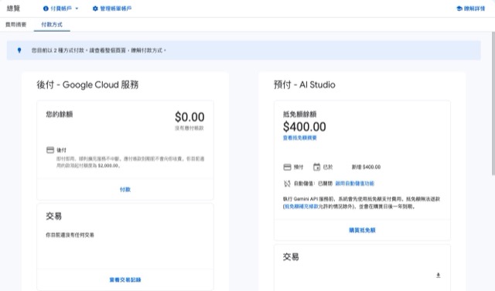Click the download icon in AI Studio 交易 card

pos(439,276)
